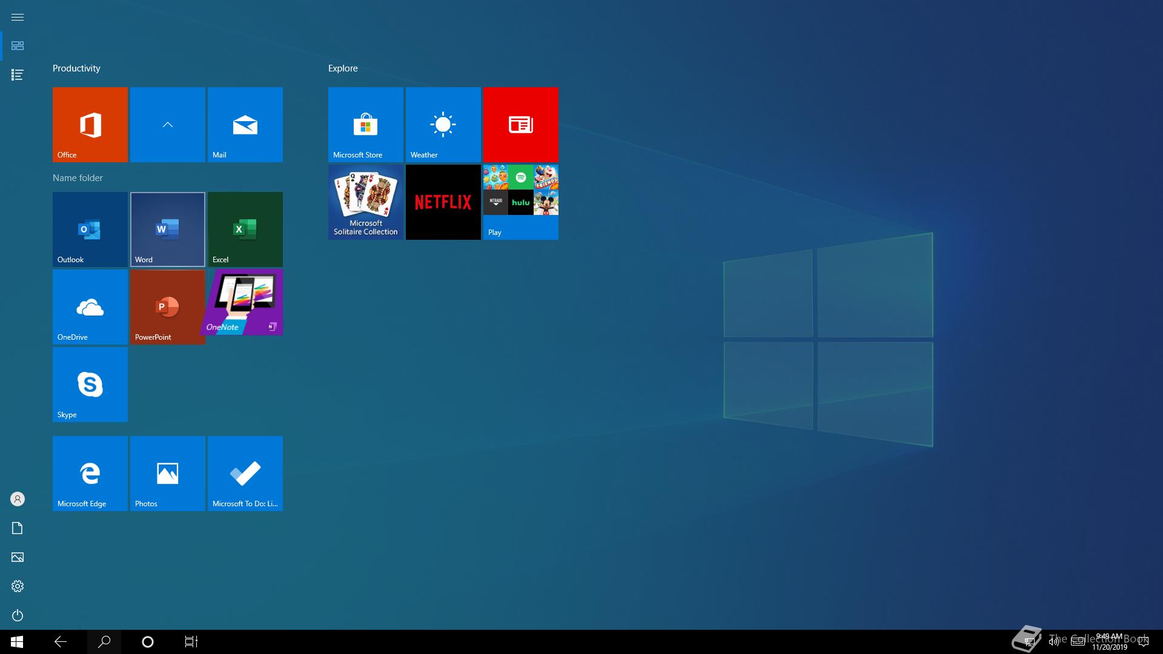The height and width of the screenshot is (654, 1163).
Task: Open the Netflix tile
Action: [x=443, y=202]
